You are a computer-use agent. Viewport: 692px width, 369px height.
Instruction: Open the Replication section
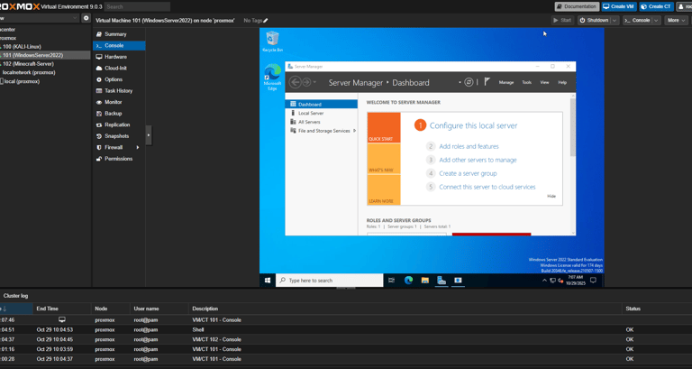(x=119, y=125)
